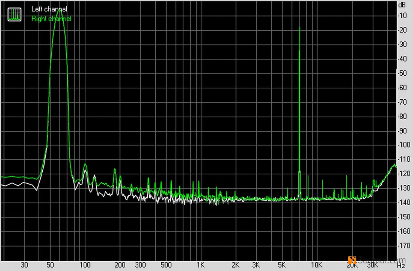The height and width of the screenshot is (271, 413).
Task: Click the '5K' frequency axis label
Action: pos(282,265)
